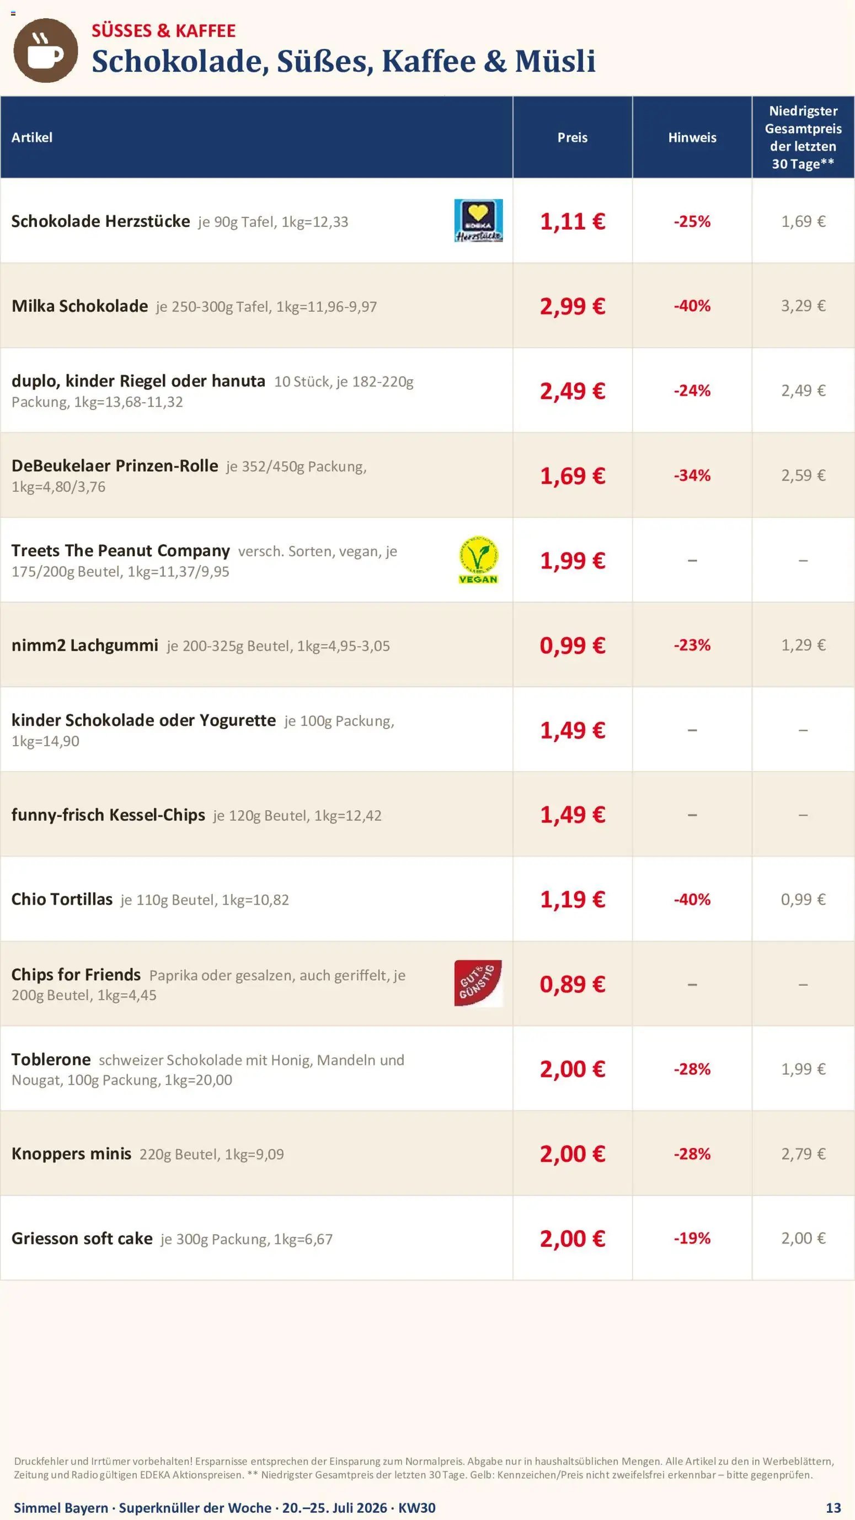Click the EDEKA Herzstücke logo
Viewport: 855px width, 1520px height.
pyautogui.click(x=478, y=221)
